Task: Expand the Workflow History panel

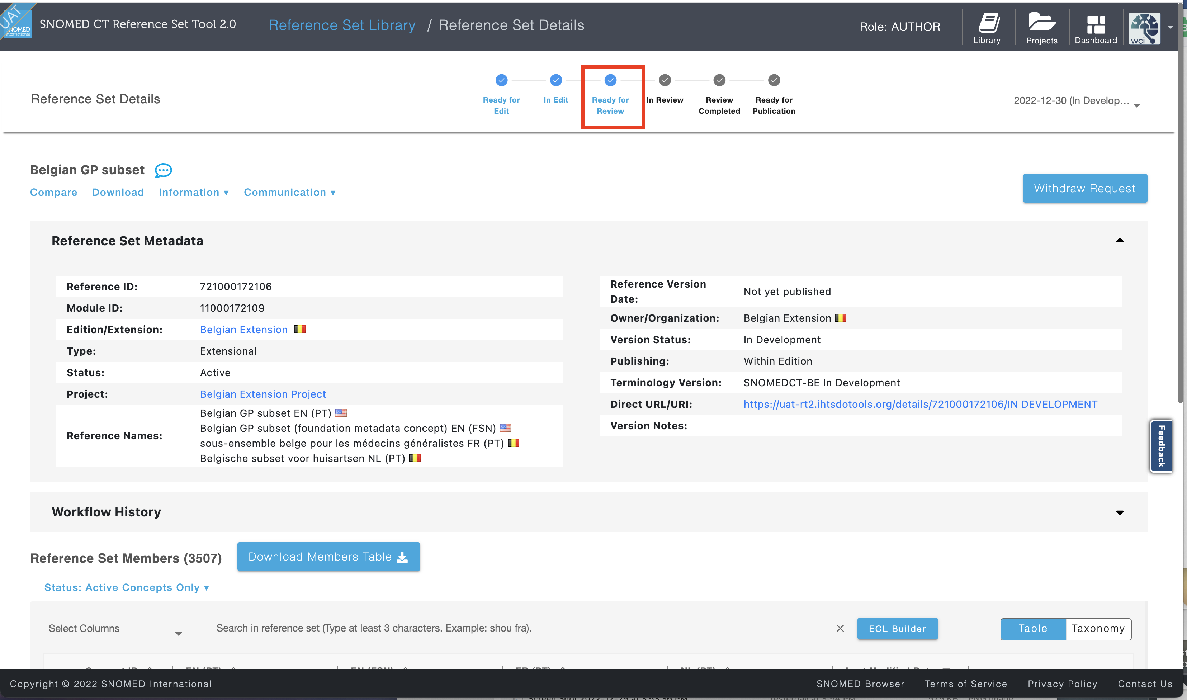Action: [x=1120, y=513]
